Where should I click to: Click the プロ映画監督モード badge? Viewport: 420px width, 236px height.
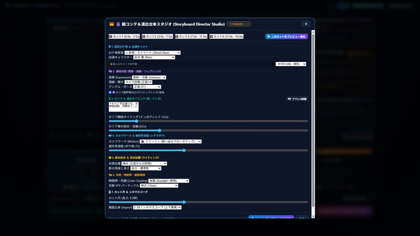click(x=239, y=24)
